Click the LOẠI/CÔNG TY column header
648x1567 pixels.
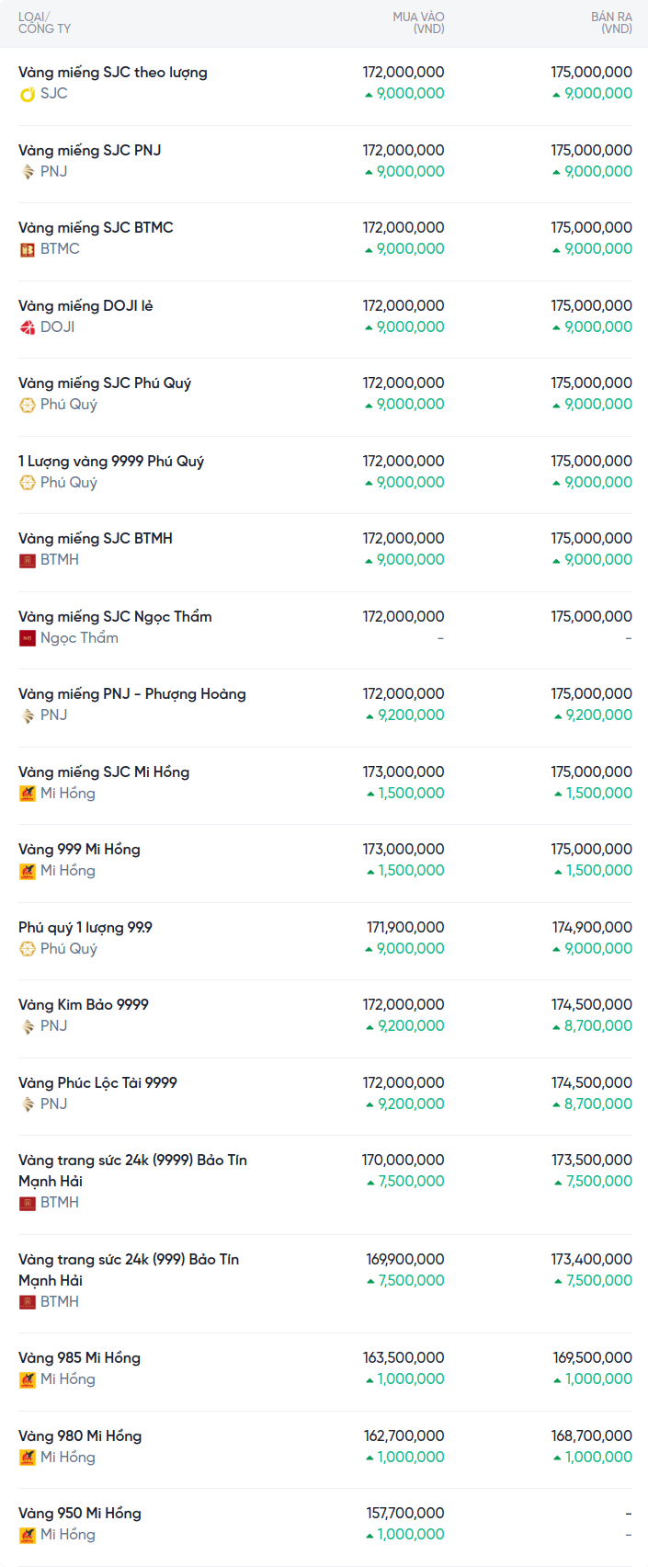[44, 23]
